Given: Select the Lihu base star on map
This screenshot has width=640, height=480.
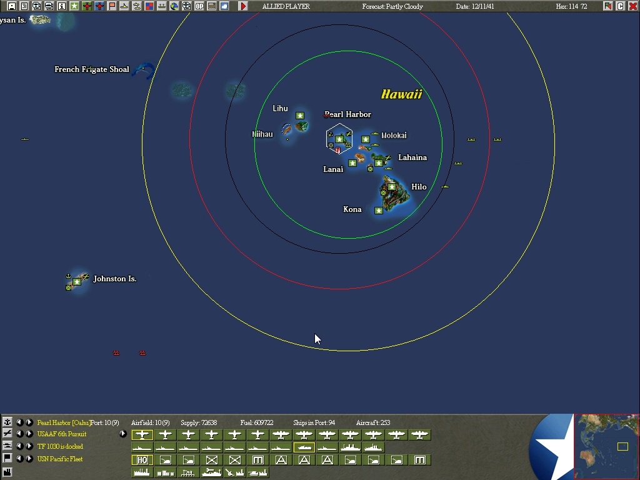Looking at the screenshot, I should [300, 116].
